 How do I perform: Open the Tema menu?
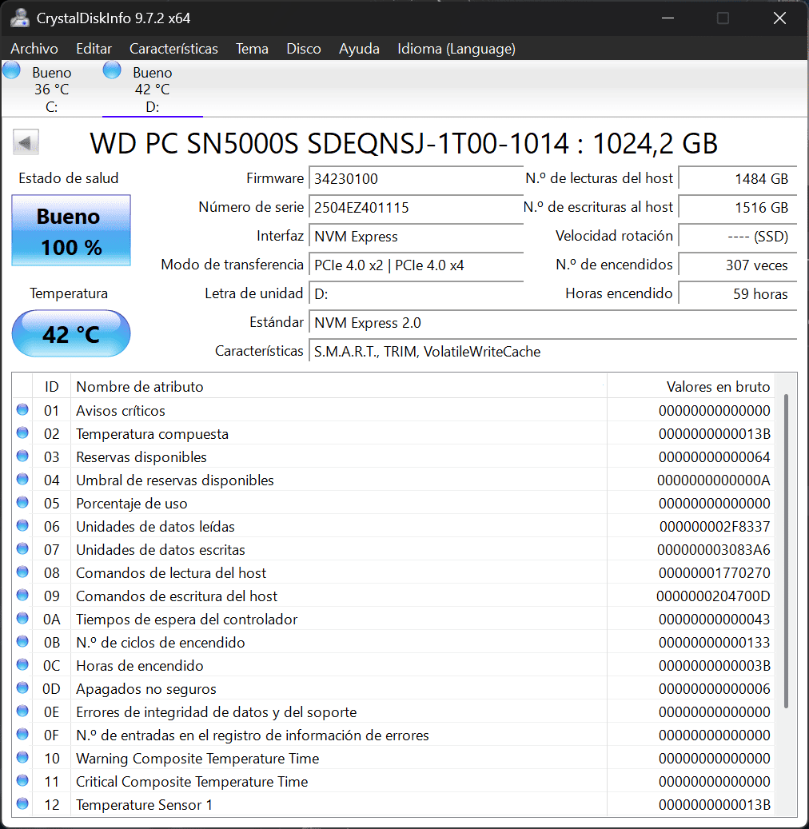(252, 49)
